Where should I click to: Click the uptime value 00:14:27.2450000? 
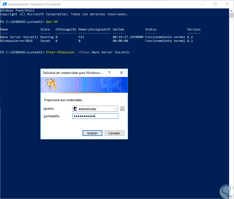128,37
